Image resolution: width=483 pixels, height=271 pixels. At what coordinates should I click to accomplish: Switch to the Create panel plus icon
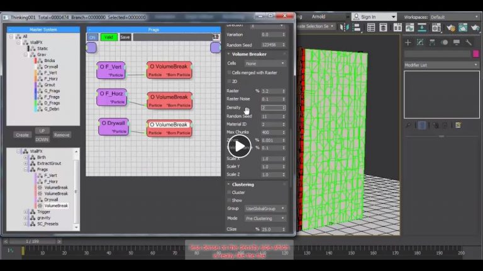tap(408, 43)
